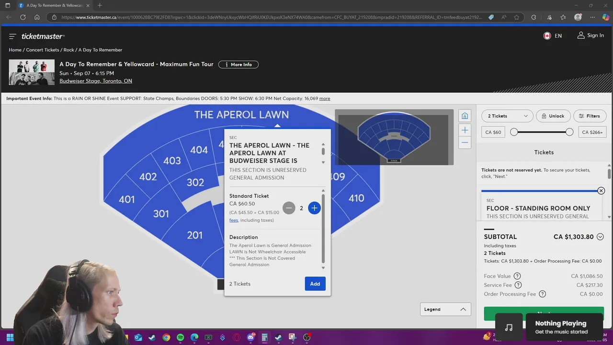613x345 pixels.
Task: Click the minimum price slider handle
Action: tap(514, 132)
